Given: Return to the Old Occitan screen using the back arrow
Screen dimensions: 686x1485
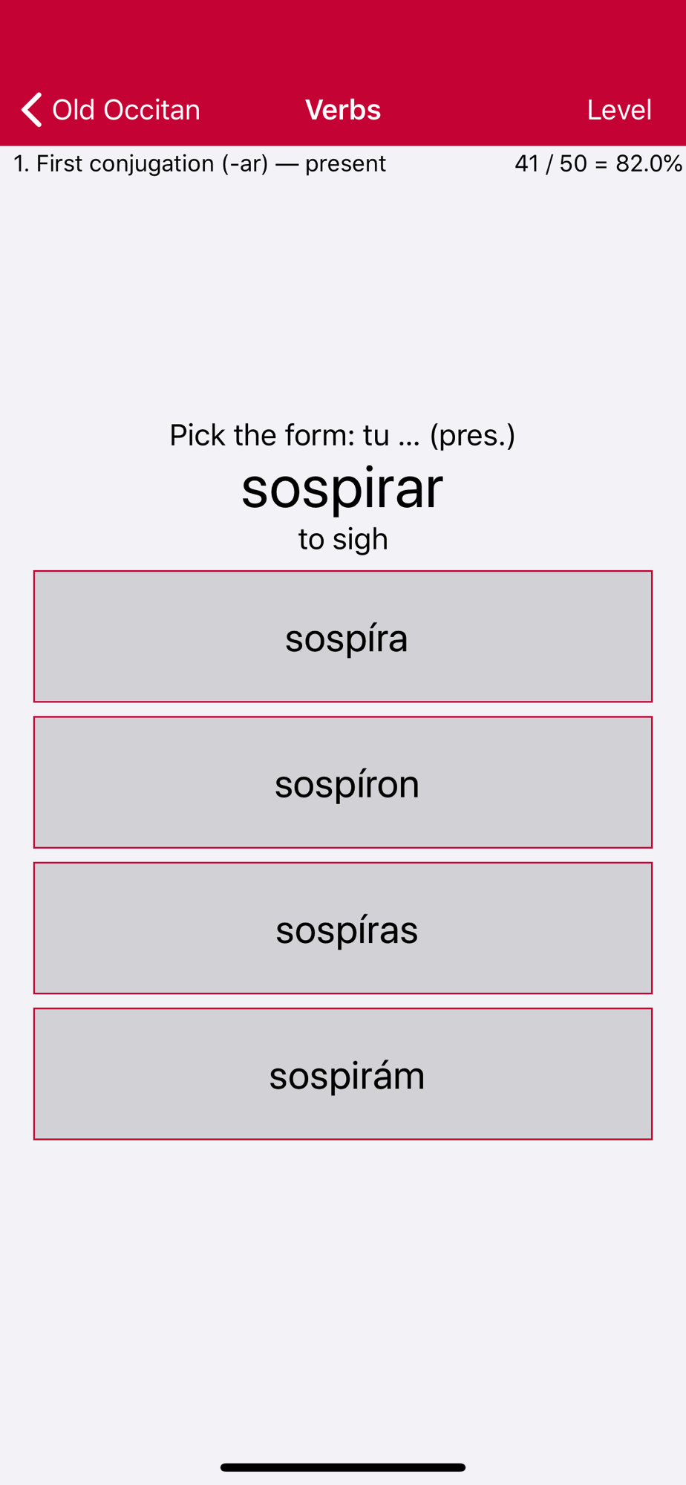Looking at the screenshot, I should tap(31, 110).
